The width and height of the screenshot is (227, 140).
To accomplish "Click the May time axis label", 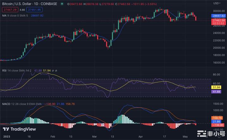I will pyautogui.click(x=185, y=137).
